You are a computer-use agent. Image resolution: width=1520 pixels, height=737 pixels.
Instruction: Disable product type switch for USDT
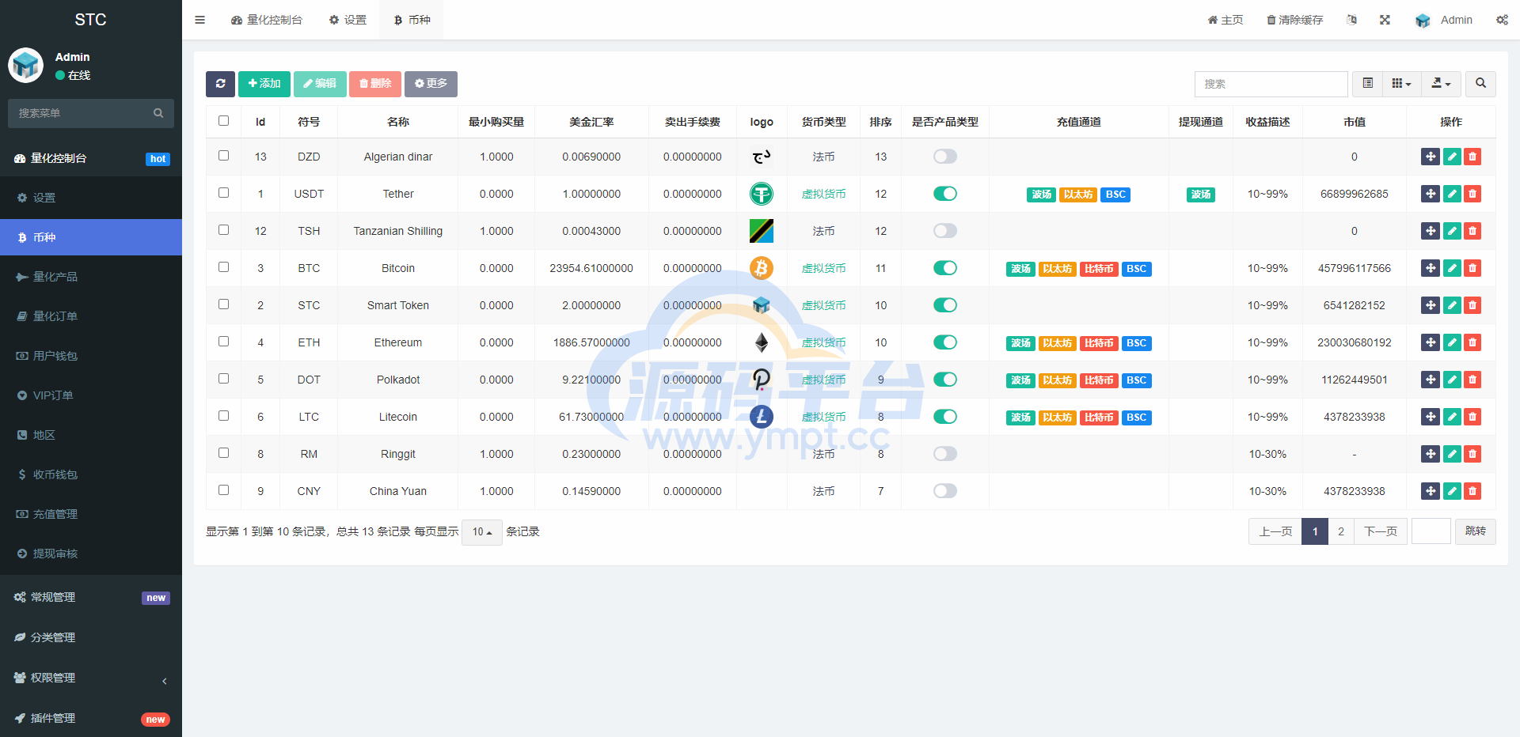944,194
